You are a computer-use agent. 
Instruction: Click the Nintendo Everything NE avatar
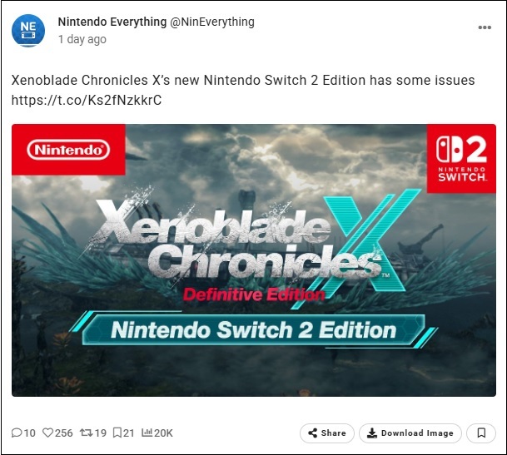coord(28,30)
